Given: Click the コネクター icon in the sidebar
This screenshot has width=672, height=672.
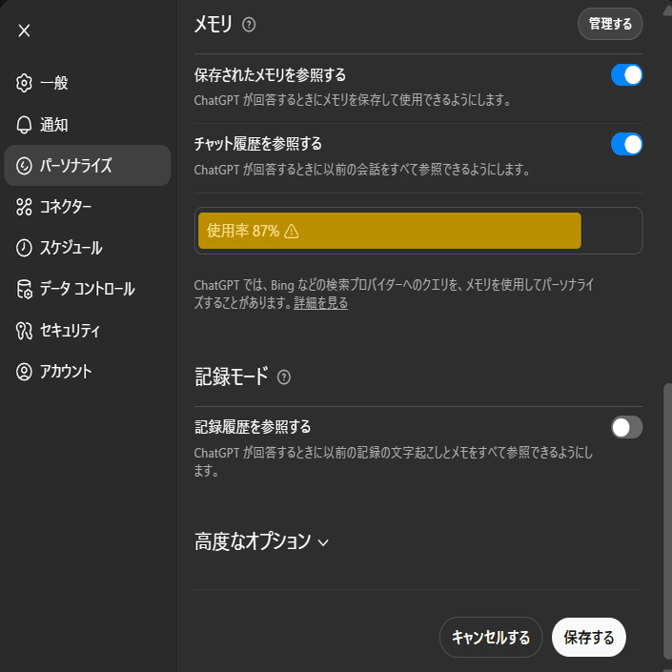Looking at the screenshot, I should tap(25, 206).
